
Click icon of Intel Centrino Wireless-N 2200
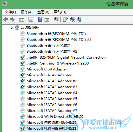23,63
